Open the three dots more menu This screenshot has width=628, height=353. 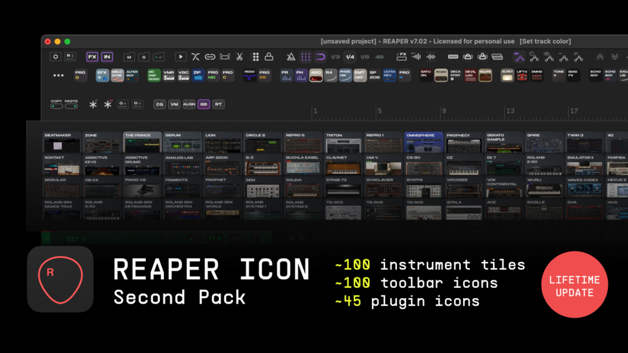pyautogui.click(x=59, y=75)
